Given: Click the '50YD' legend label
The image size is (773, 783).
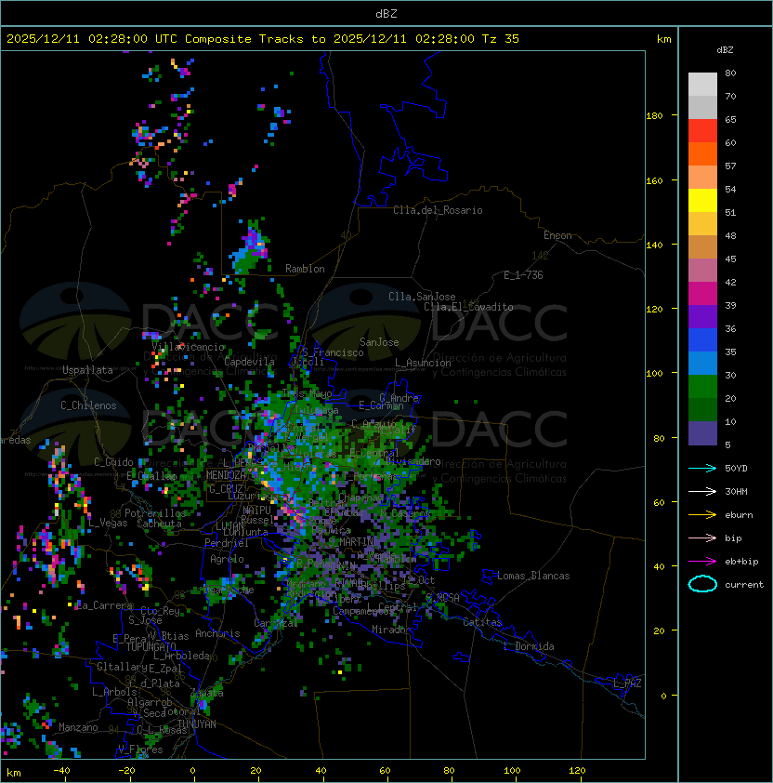Looking at the screenshot, I should click(x=736, y=469).
